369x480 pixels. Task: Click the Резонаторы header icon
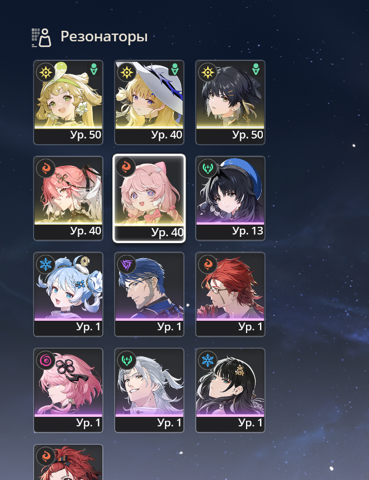point(41,37)
